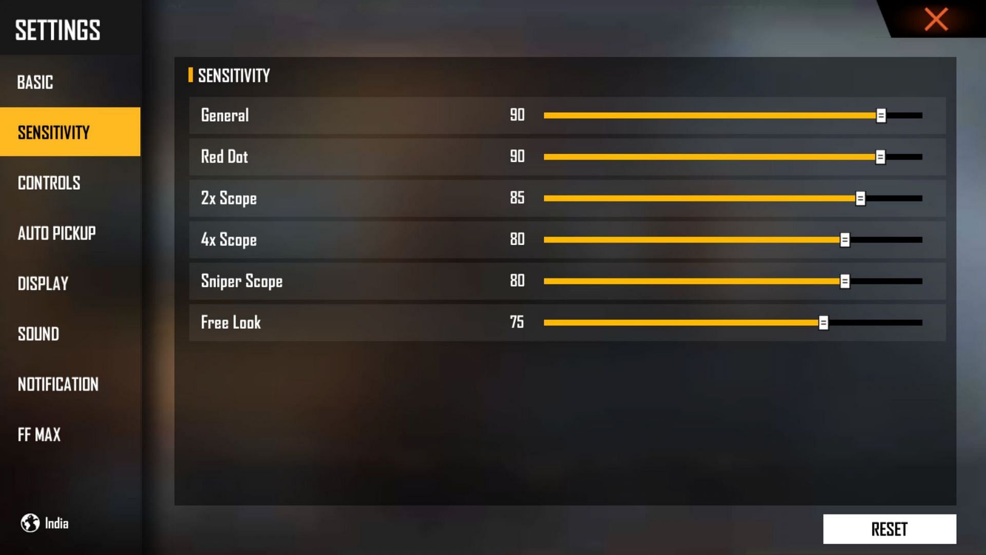Click the Display settings option
986x555 pixels.
[x=42, y=283]
